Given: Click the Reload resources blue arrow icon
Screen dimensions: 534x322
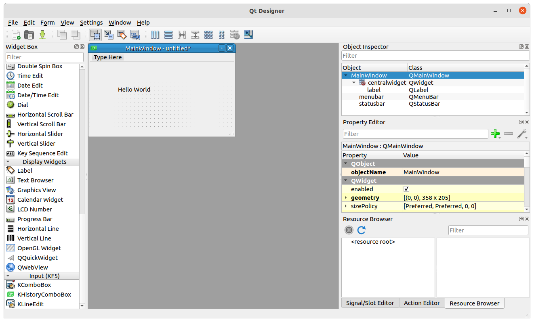Looking at the screenshot, I should point(362,230).
